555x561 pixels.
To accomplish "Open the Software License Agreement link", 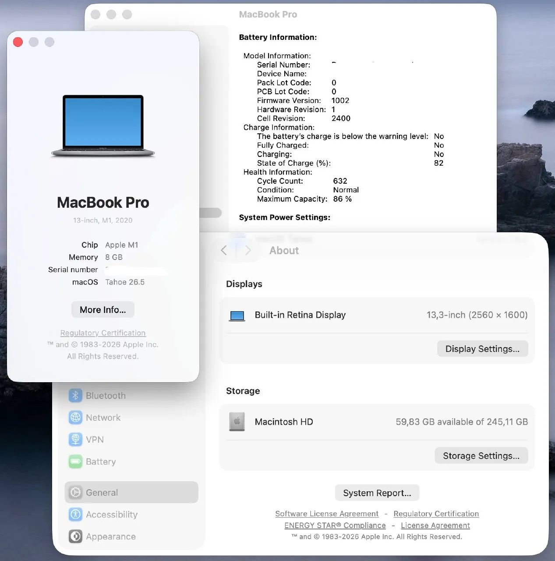I will tap(327, 514).
